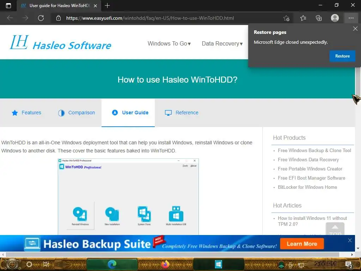Close the Hasleo Backup Suite banner
This screenshot has height=271, width=361.
350,240
